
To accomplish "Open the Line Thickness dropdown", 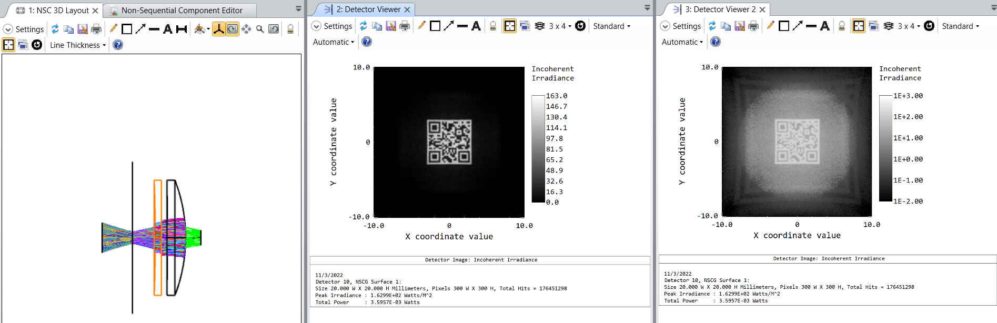I will (78, 45).
